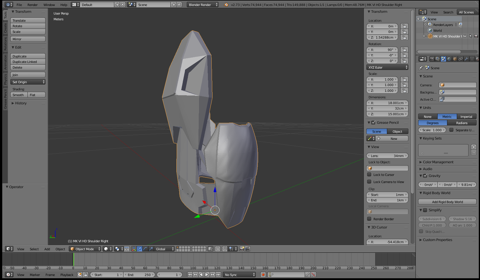The width and height of the screenshot is (480, 280).
Task: Enable the Render Border checkbox
Action: click(369, 219)
